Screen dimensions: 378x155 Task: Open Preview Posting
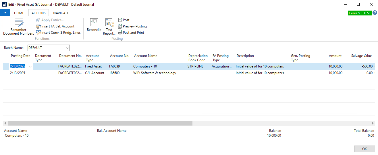click(120, 26)
